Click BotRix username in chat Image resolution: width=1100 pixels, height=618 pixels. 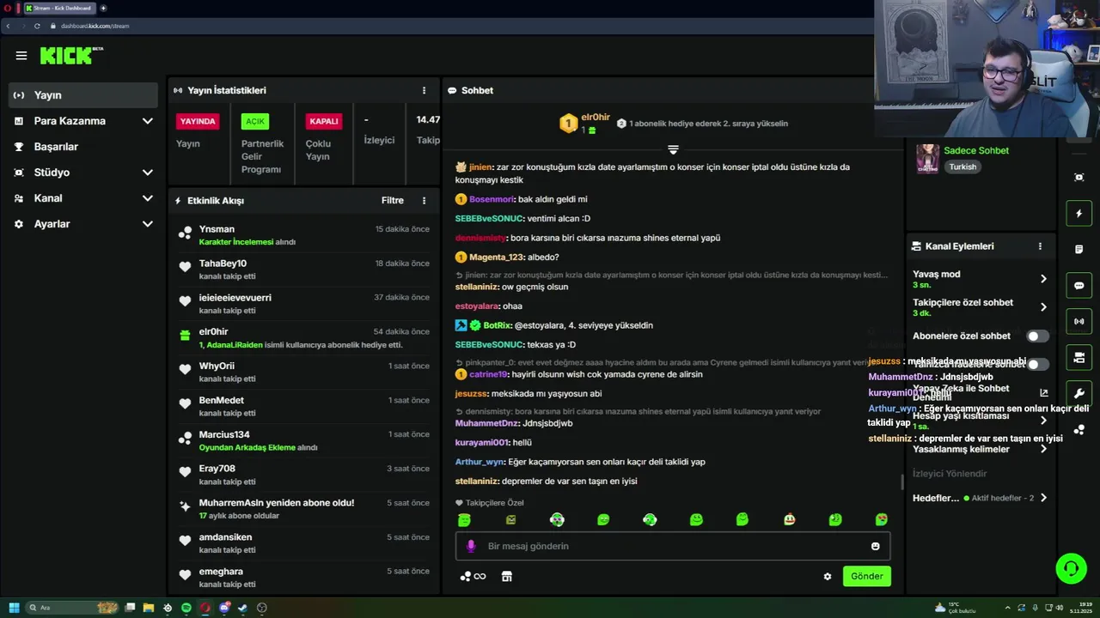pos(497,325)
